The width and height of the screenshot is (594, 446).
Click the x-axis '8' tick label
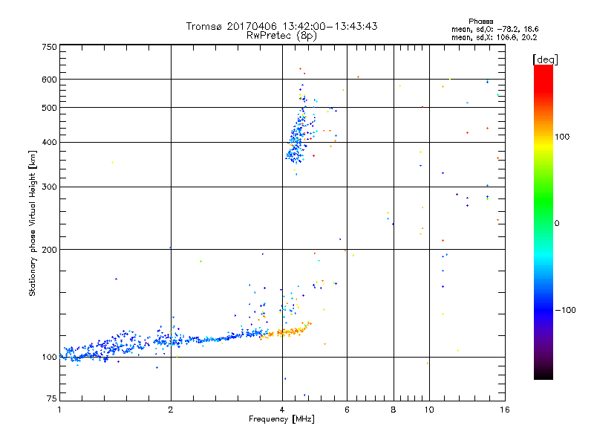[394, 410]
